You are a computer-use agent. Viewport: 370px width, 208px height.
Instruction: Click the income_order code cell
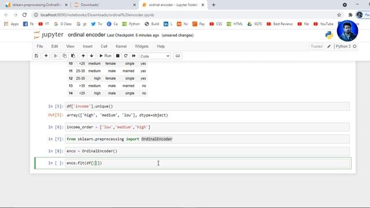[207, 127]
